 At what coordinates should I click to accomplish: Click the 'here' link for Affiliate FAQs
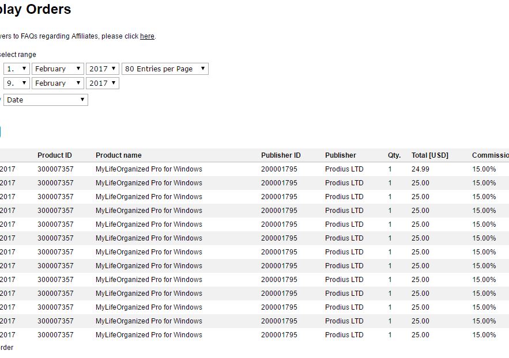click(147, 36)
